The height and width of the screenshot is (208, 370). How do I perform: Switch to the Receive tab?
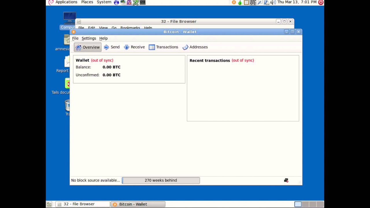134,47
